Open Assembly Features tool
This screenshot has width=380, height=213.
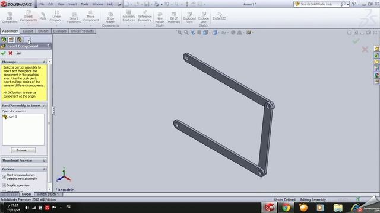tap(129, 16)
